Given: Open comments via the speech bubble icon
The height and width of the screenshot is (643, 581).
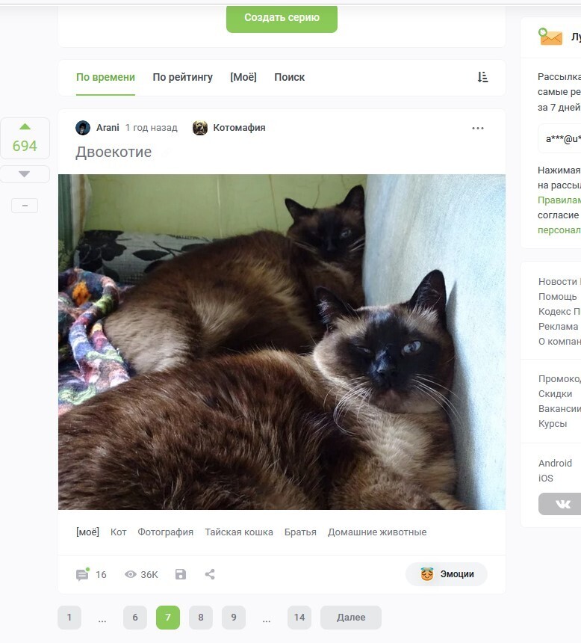Looking at the screenshot, I should 82,574.
